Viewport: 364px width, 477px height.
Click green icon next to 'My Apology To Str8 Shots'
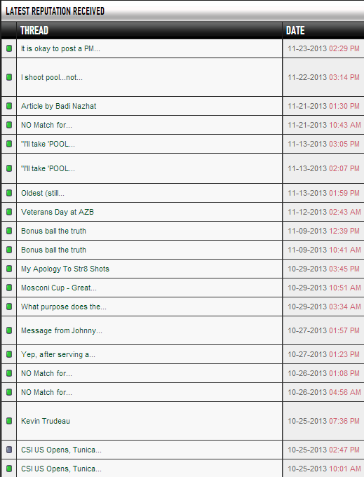coord(9,269)
